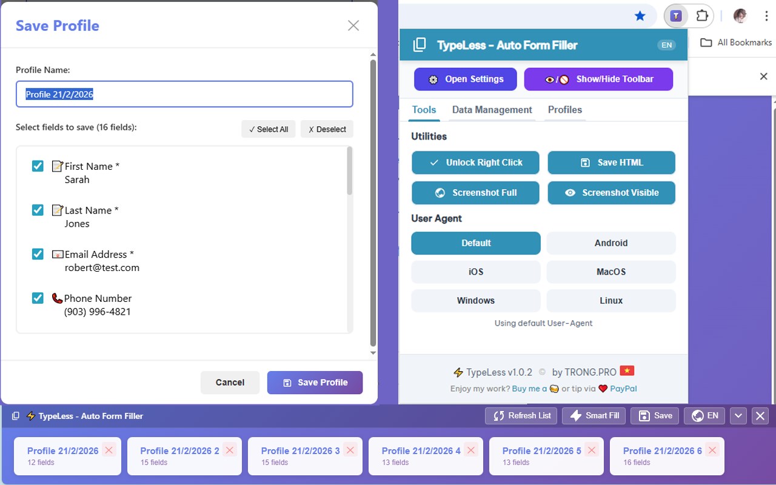Close the side panel with X

(x=764, y=76)
